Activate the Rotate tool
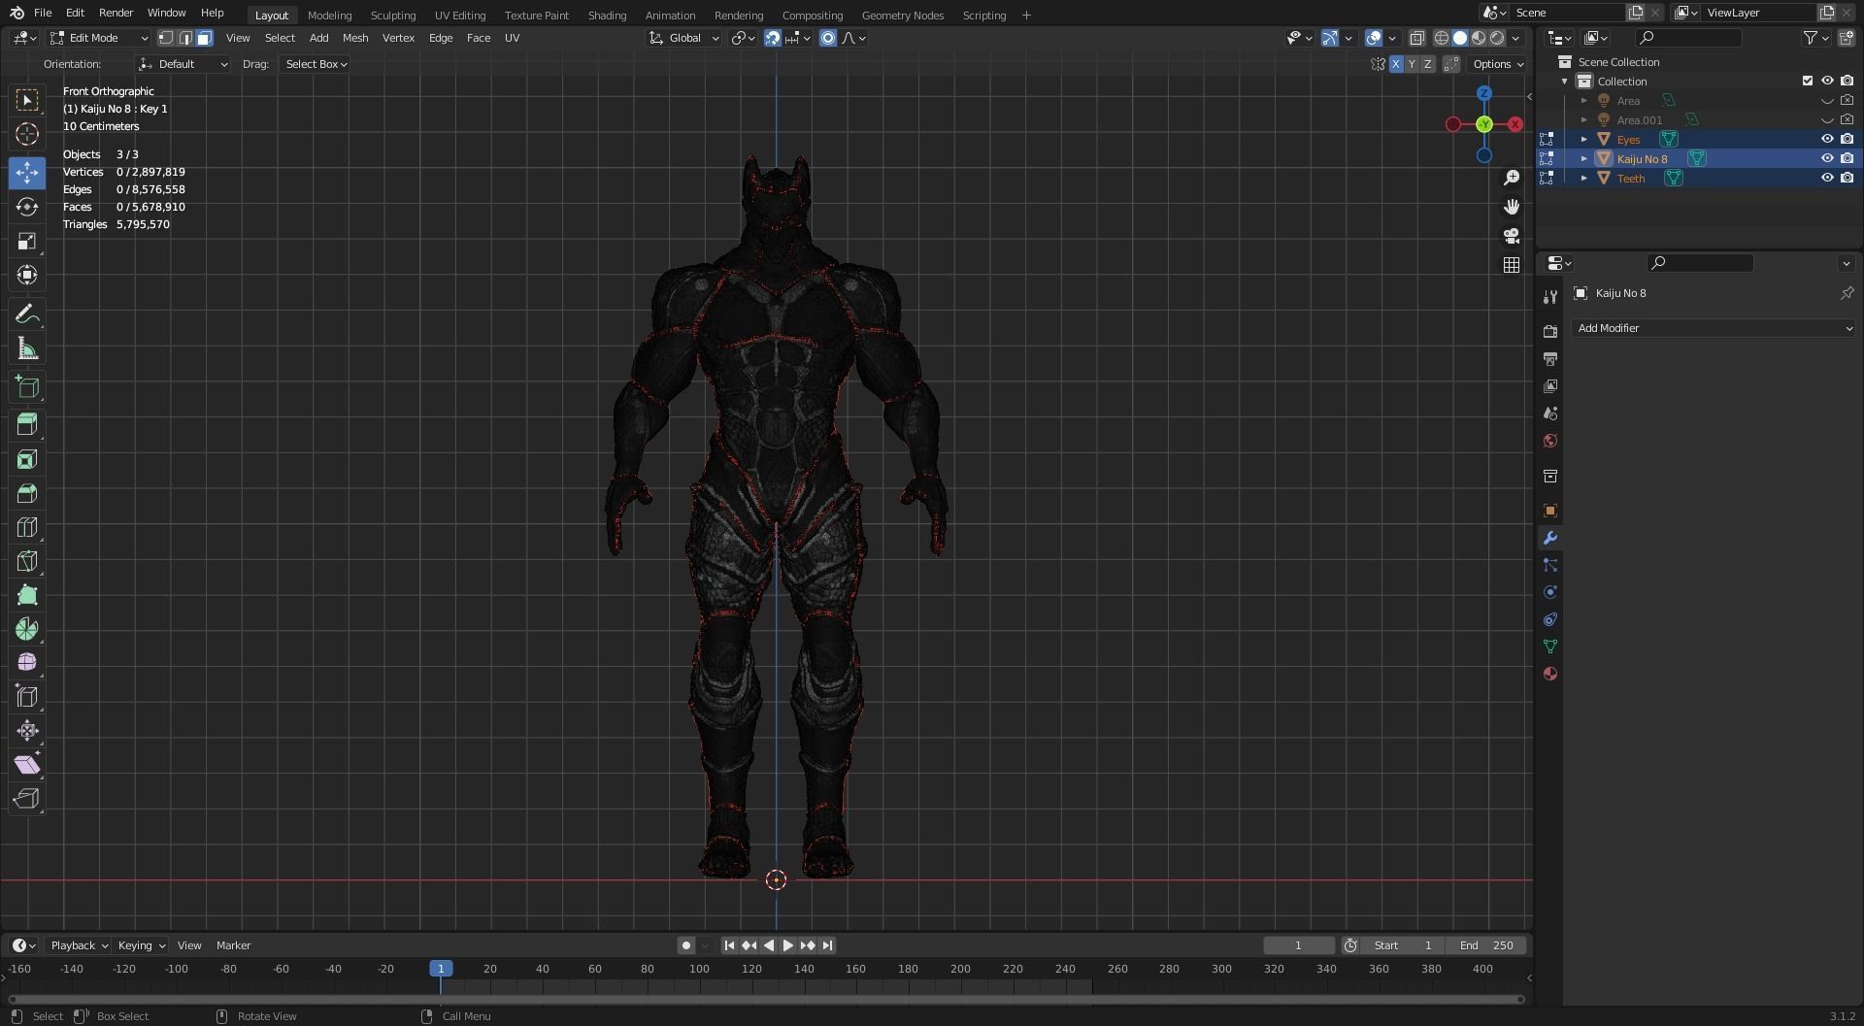This screenshot has height=1026, width=1864. 27,207
